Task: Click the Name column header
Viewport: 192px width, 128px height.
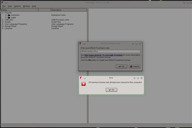Action: [x=20, y=10]
